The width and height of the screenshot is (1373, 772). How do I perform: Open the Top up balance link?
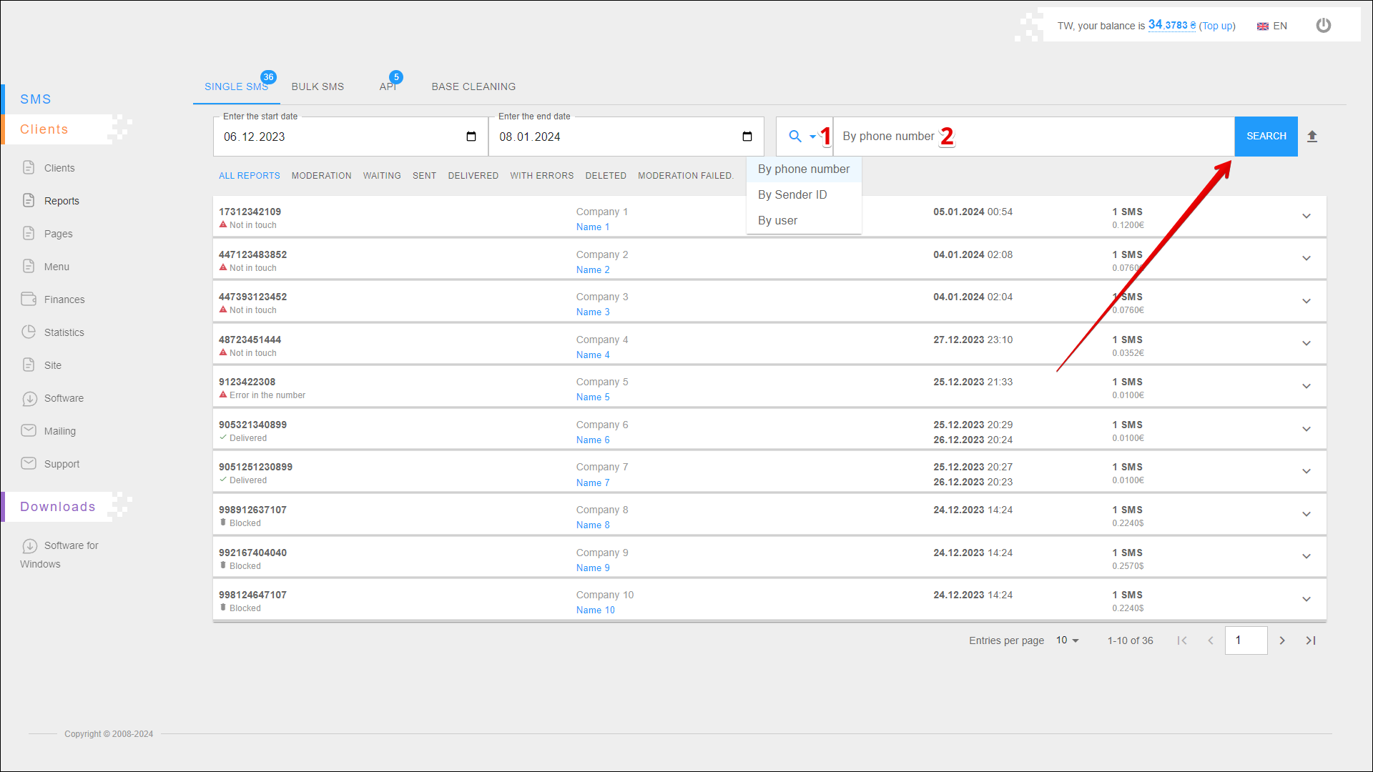pyautogui.click(x=1217, y=26)
